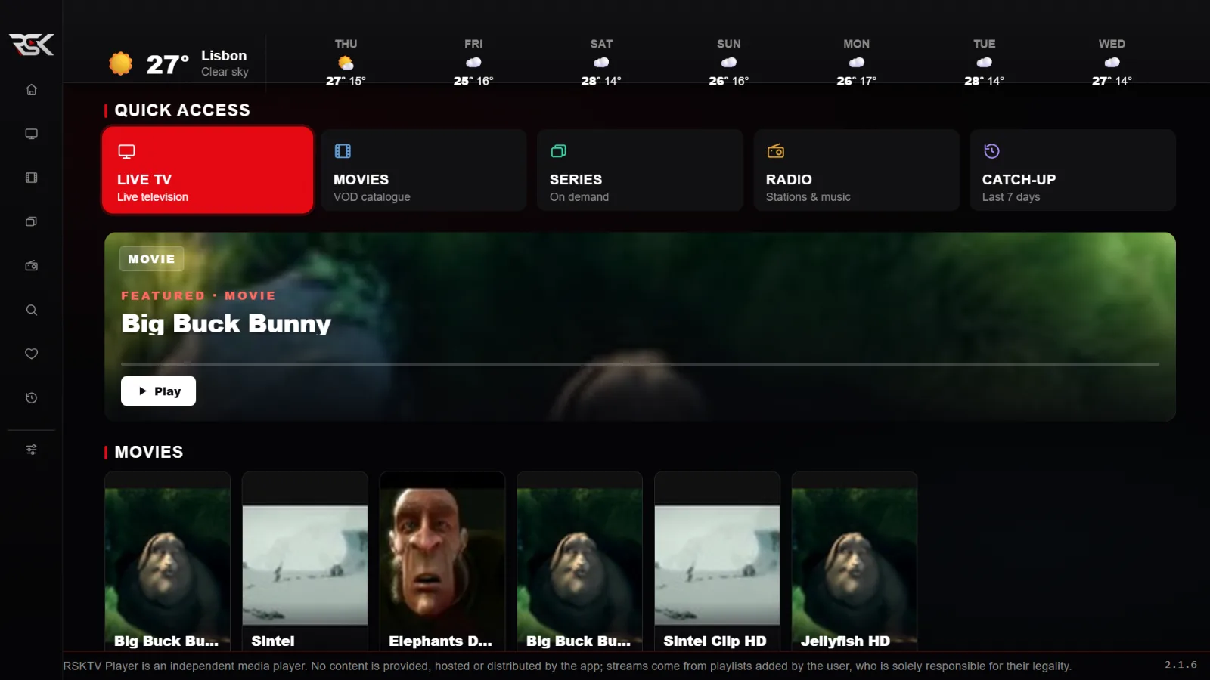The height and width of the screenshot is (680, 1210).
Task: Open Home from sidebar icon
Action: (x=31, y=90)
